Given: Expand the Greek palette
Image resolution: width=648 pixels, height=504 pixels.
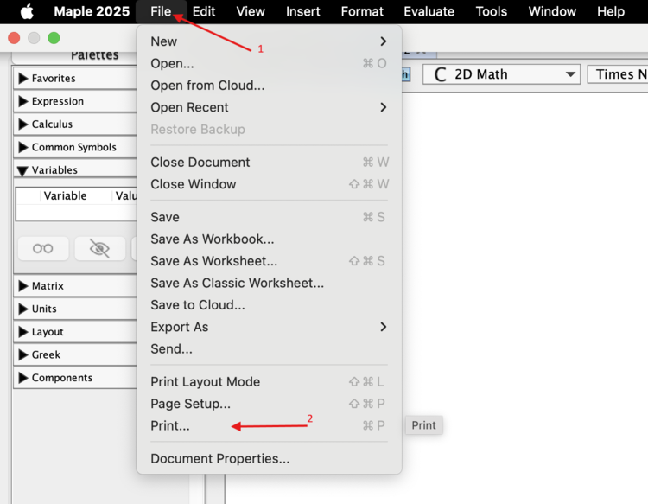Looking at the screenshot, I should (x=24, y=354).
